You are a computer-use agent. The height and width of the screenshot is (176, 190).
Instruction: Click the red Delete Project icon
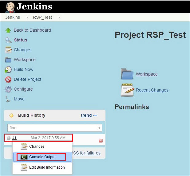pyautogui.click(x=8, y=80)
